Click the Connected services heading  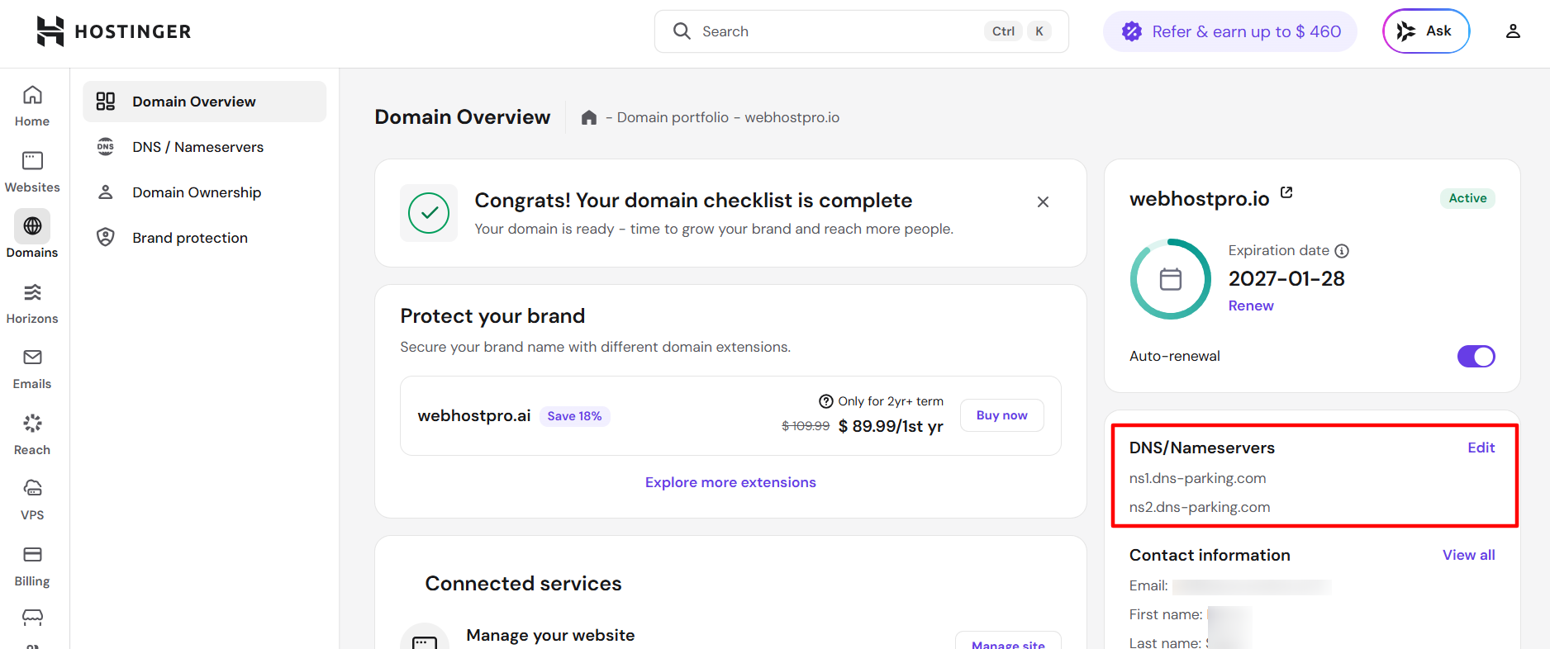pyautogui.click(x=523, y=584)
